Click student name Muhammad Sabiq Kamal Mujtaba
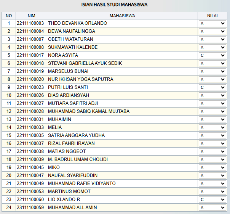The image size is (230, 214). coord(89,111)
